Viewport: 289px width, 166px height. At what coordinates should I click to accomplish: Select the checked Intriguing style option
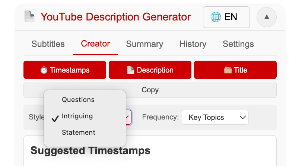coord(77,116)
